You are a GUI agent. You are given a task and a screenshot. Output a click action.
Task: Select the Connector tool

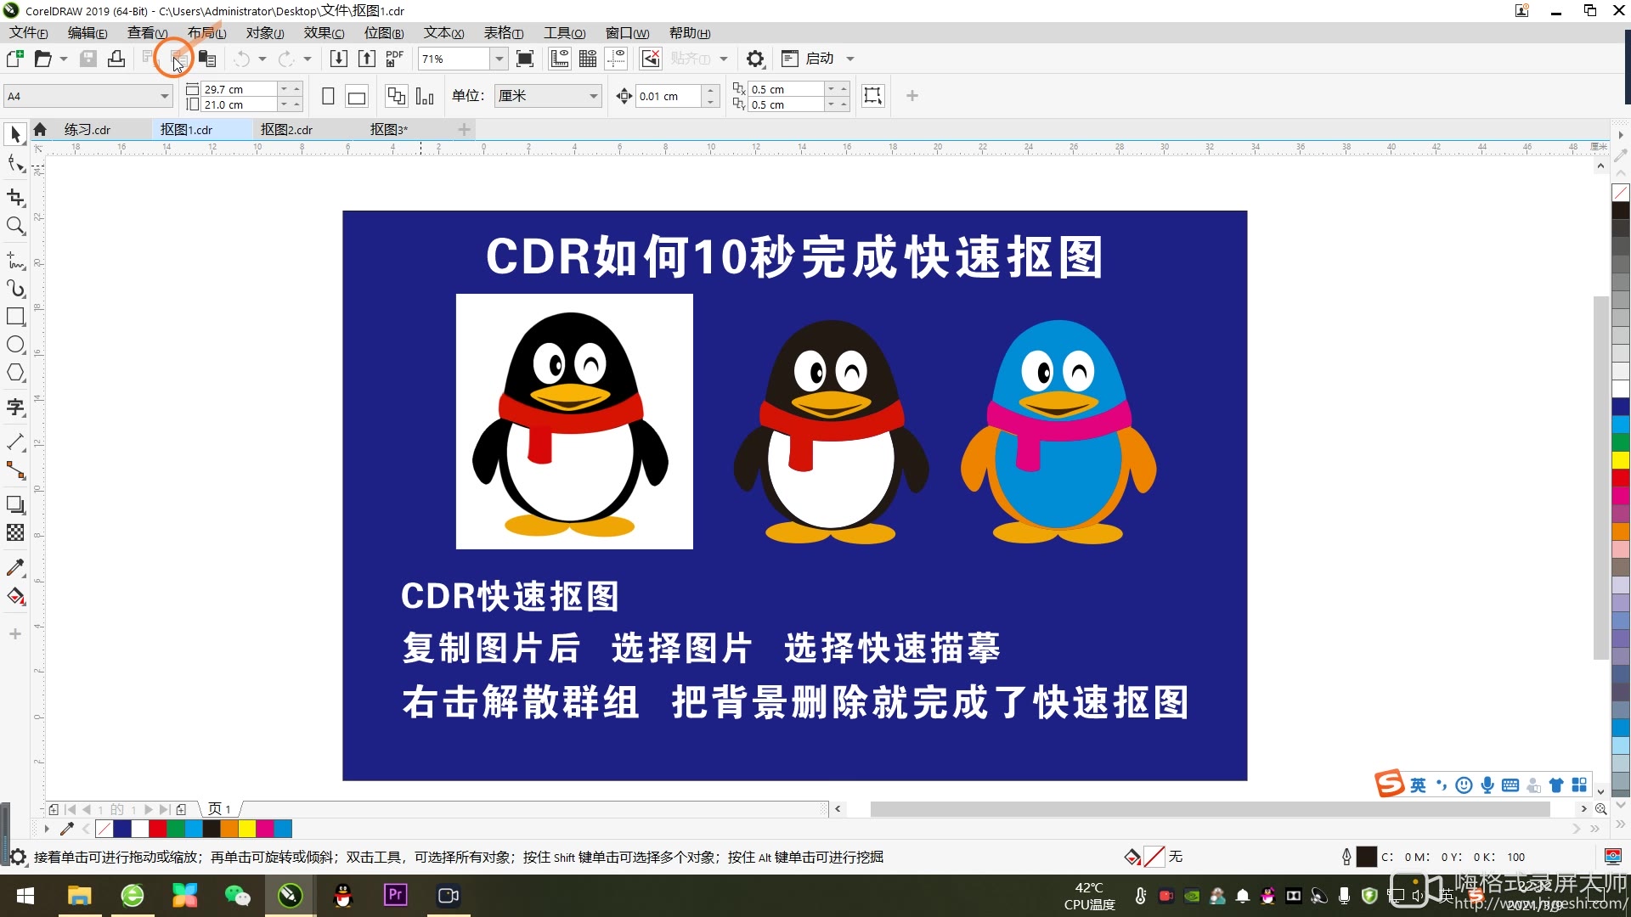(15, 470)
